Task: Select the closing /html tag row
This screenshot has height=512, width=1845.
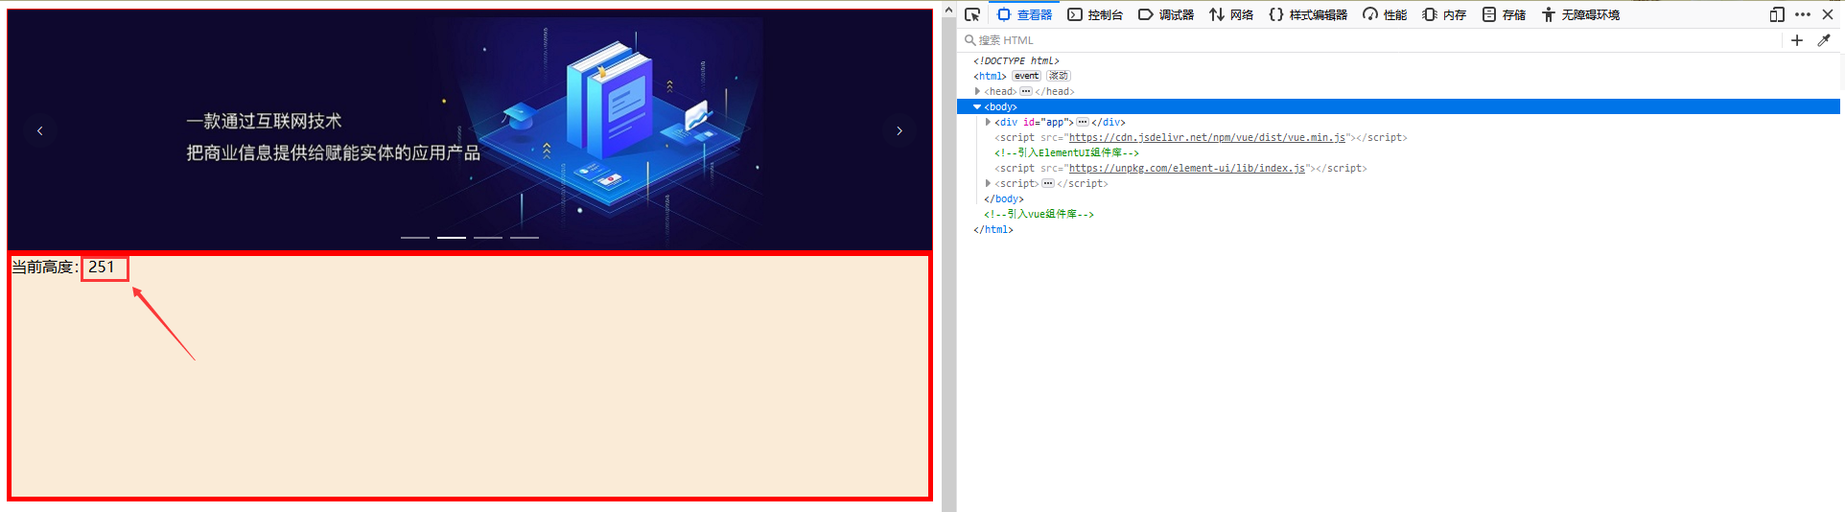Action: [993, 229]
